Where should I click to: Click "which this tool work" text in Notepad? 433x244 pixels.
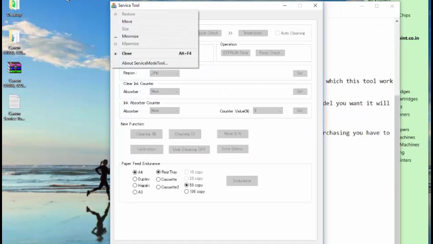[x=359, y=81]
